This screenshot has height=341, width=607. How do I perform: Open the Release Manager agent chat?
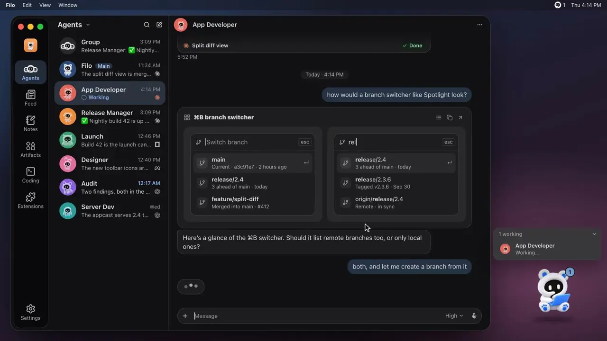pyautogui.click(x=110, y=117)
